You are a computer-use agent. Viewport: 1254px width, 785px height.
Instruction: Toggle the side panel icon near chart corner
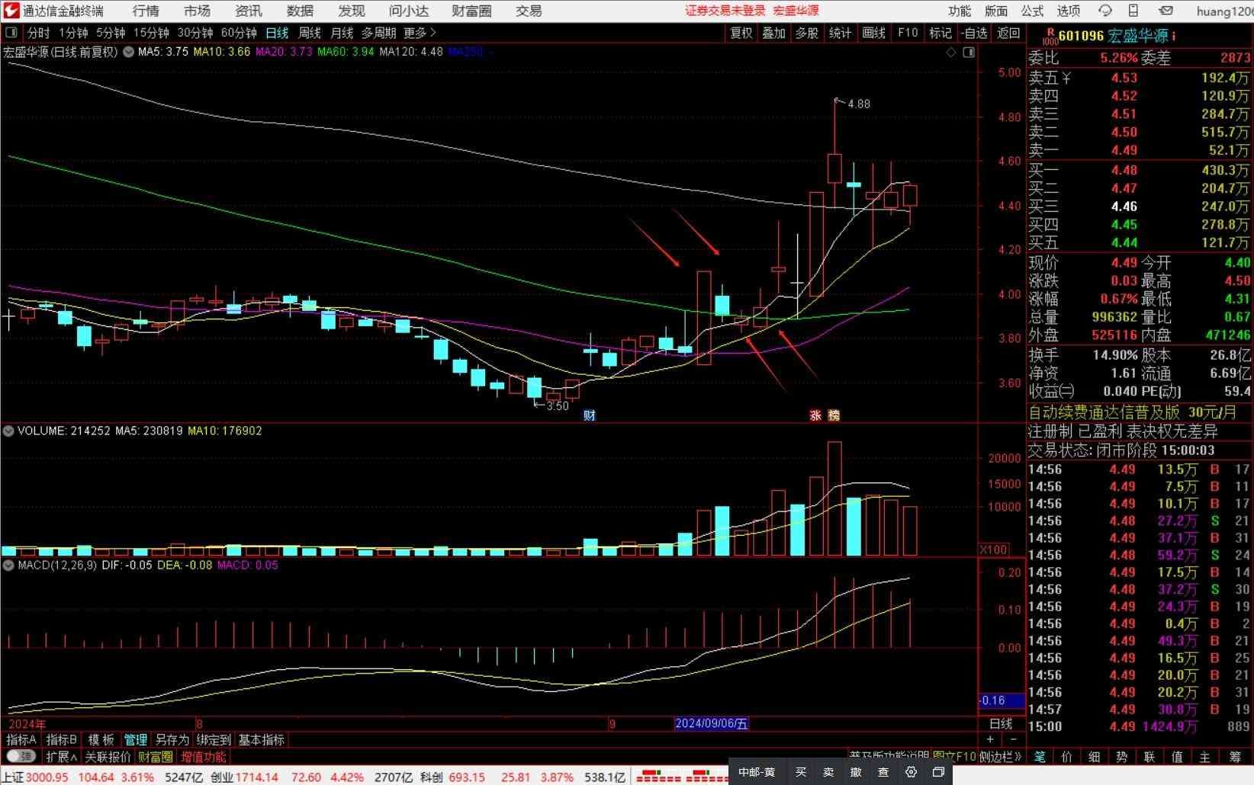pyautogui.click(x=969, y=52)
